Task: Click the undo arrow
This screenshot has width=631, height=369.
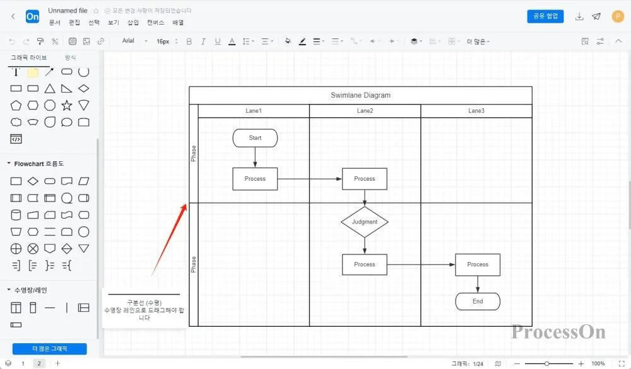Action: (x=12, y=42)
